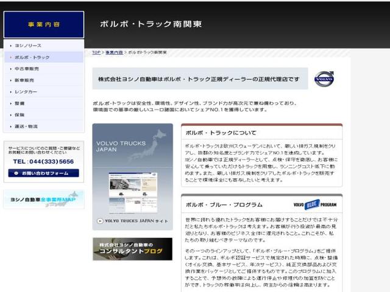Click the Volvo logo emblem
This screenshot has width=390, height=292.
click(324, 79)
